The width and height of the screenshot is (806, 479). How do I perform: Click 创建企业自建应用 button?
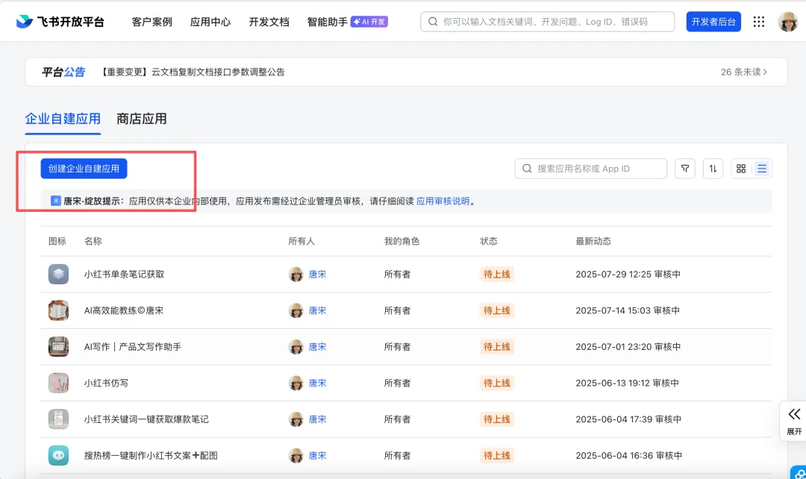84,169
